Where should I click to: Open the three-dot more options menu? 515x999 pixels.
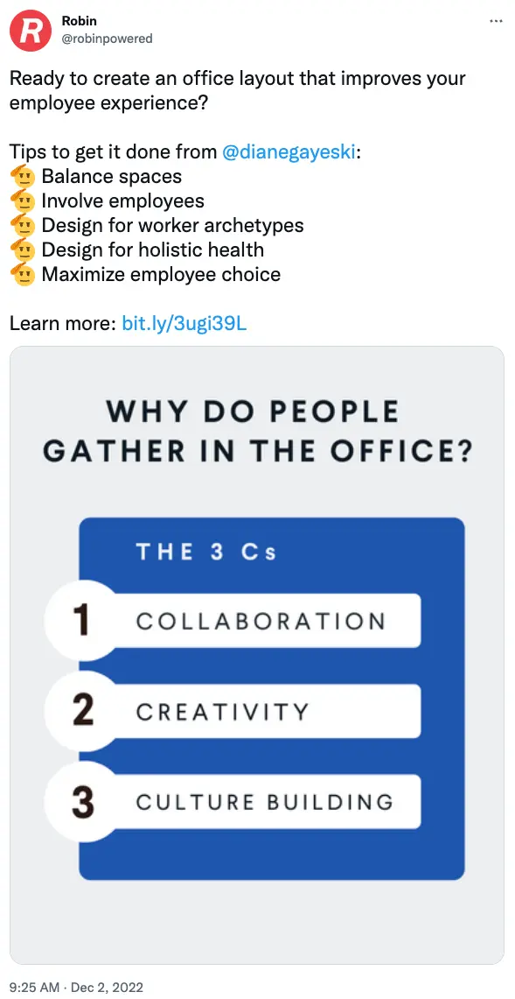coord(496,21)
